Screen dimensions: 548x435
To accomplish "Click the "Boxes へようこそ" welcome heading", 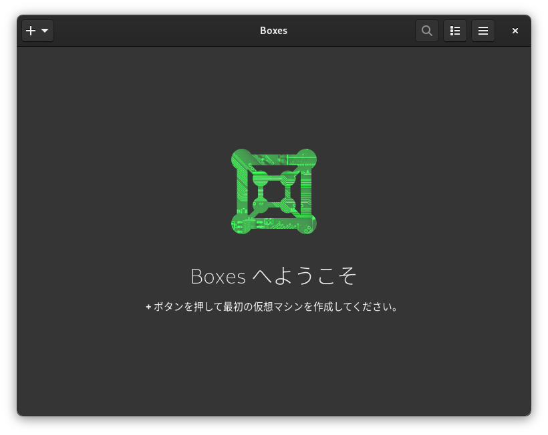I will click(274, 276).
